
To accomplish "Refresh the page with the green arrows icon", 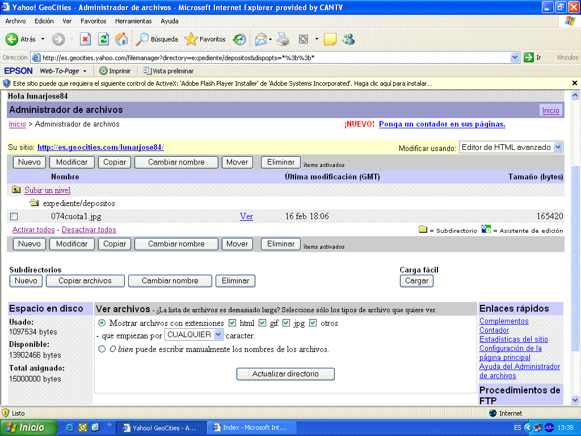I will (x=103, y=39).
